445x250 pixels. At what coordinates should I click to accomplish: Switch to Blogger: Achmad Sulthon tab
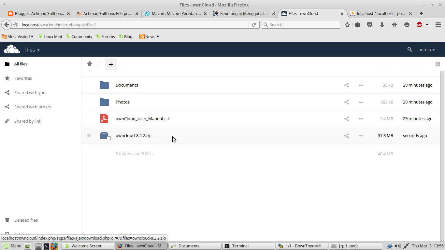[39, 14]
